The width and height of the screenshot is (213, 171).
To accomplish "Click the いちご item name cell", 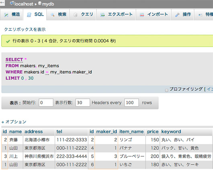I will tap(132, 165).
